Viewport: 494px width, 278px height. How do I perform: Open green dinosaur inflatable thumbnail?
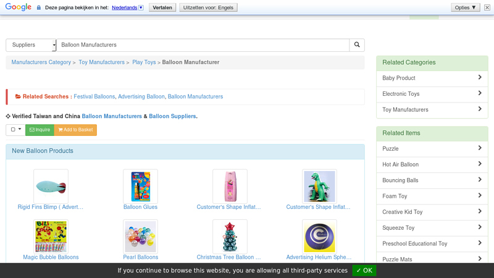coord(319,187)
